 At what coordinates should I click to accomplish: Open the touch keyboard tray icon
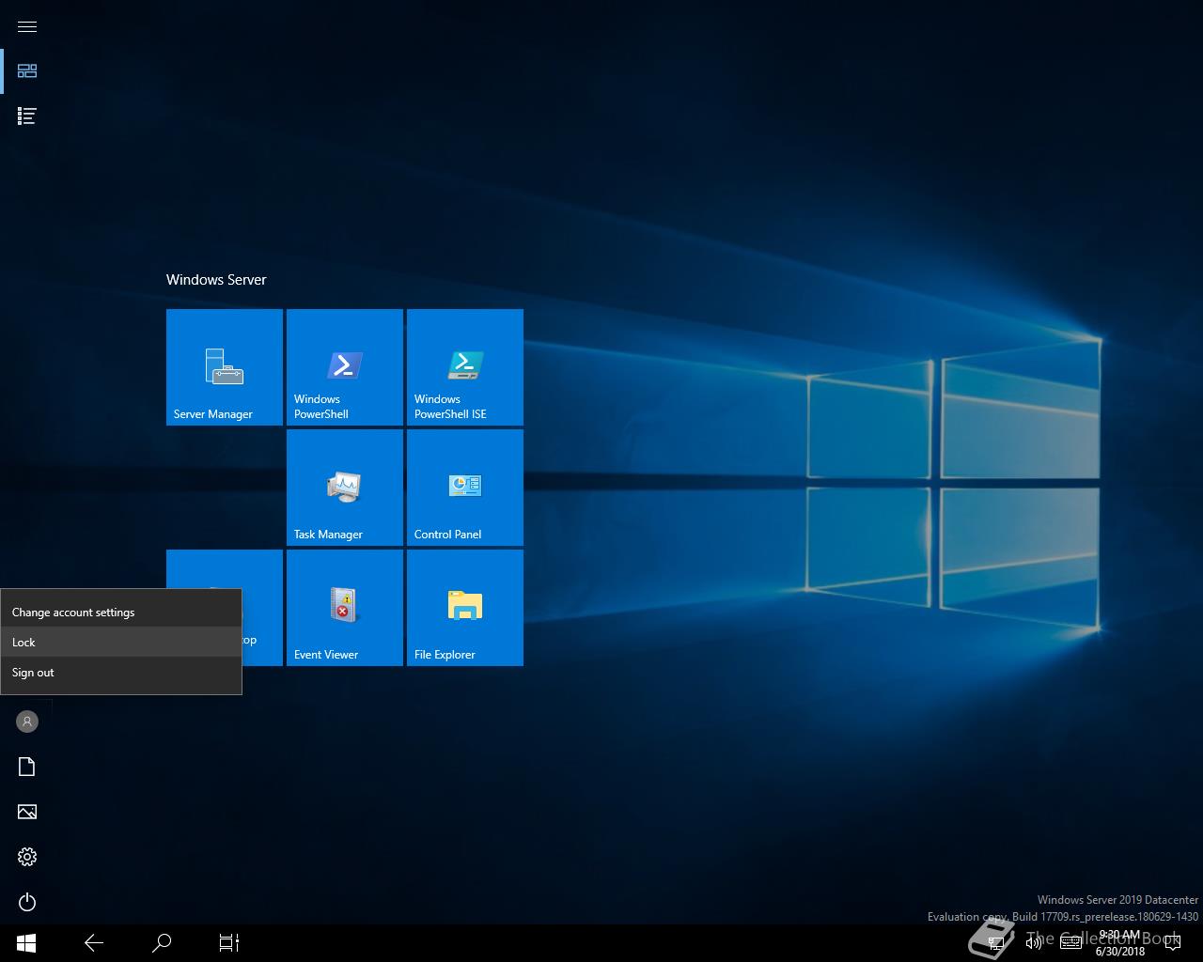pyautogui.click(x=1070, y=942)
